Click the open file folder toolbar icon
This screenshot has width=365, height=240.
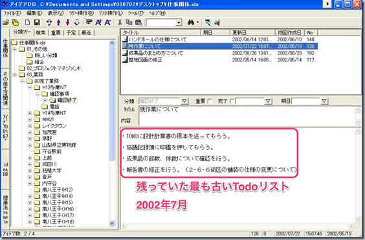click(x=6, y=23)
